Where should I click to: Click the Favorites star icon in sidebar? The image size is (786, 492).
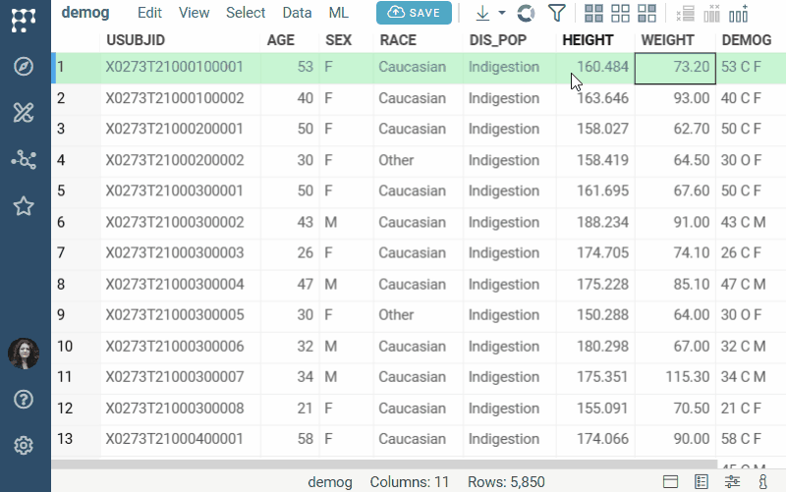click(x=25, y=206)
